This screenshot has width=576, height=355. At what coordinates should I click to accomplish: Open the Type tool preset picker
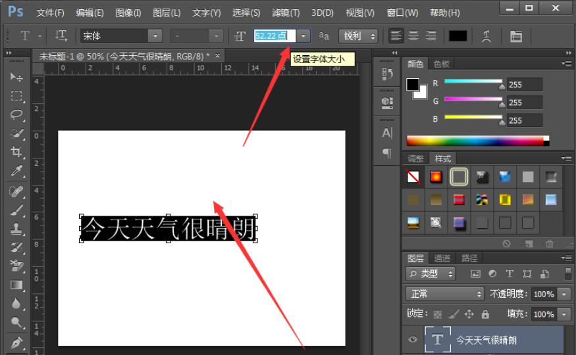(x=39, y=36)
